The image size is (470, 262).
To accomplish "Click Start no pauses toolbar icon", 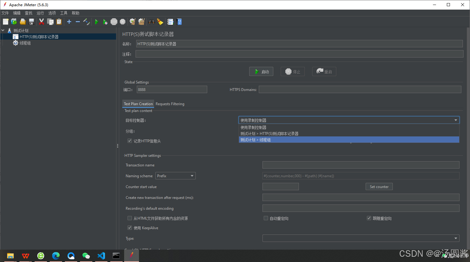I will (105, 22).
